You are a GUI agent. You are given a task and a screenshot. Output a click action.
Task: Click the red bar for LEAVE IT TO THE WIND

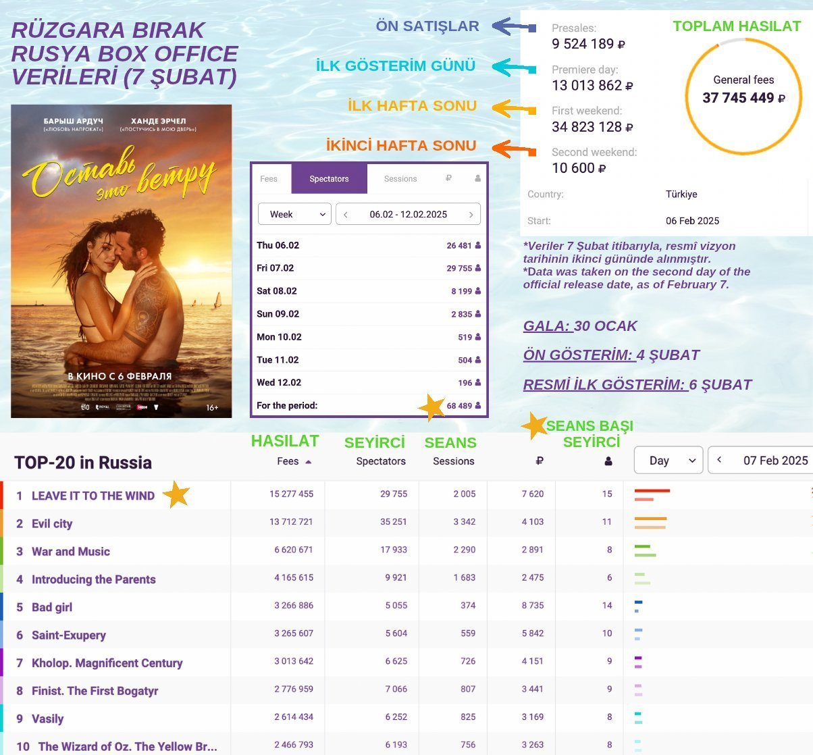coord(652,491)
